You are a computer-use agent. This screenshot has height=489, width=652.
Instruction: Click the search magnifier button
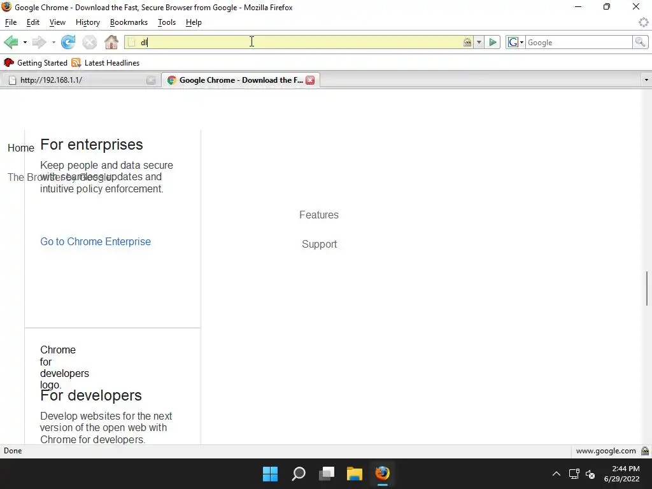(x=640, y=42)
